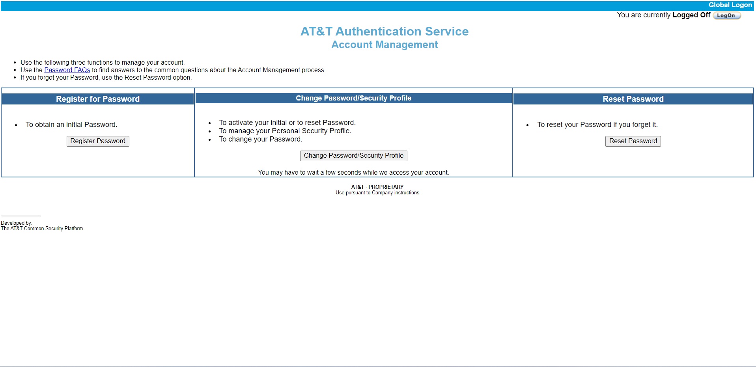
Task: Click 'To change your Password.' bullet
Action: tap(261, 139)
